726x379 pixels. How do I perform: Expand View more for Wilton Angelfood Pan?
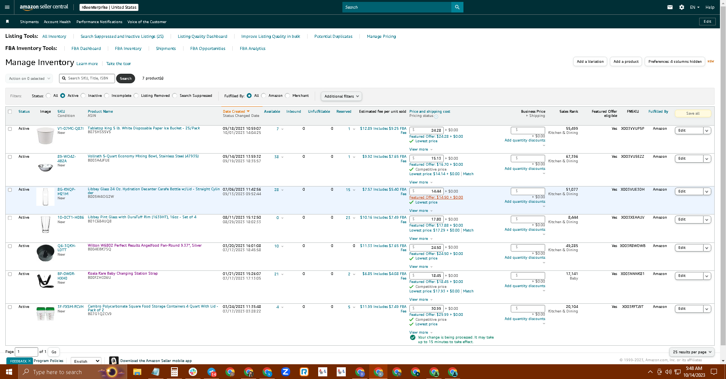(421, 267)
